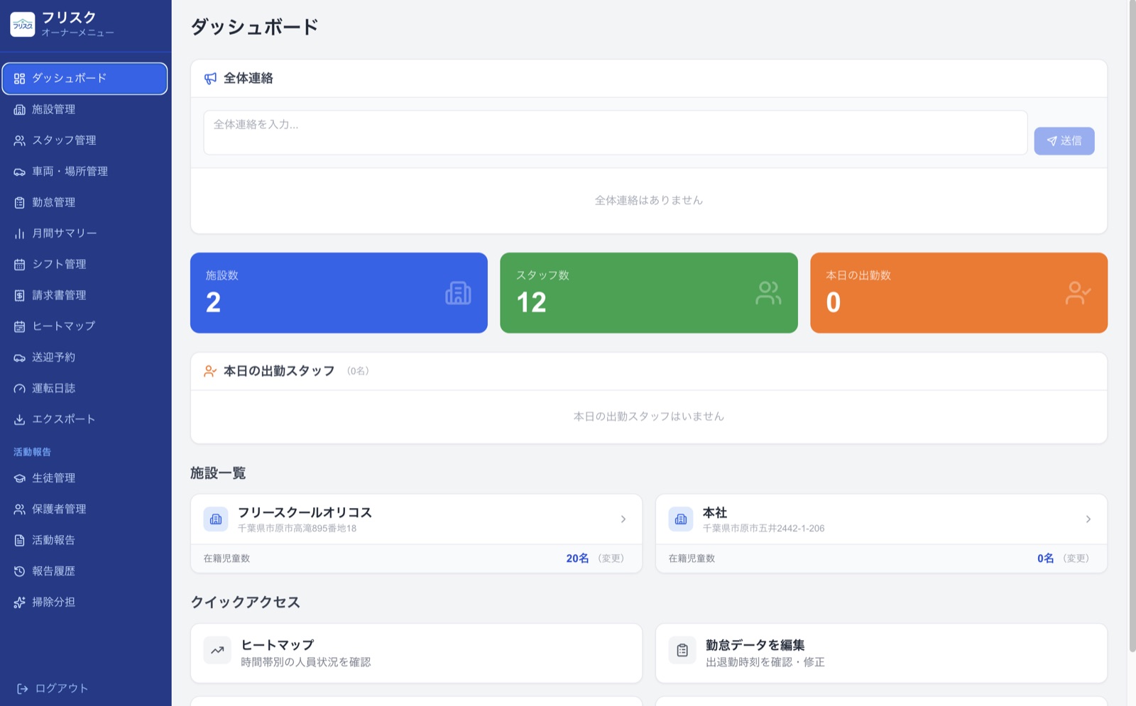Image resolution: width=1136 pixels, height=706 pixels.
Task: Click trend icon in ヒートマップ quick access
Action: coord(217,650)
